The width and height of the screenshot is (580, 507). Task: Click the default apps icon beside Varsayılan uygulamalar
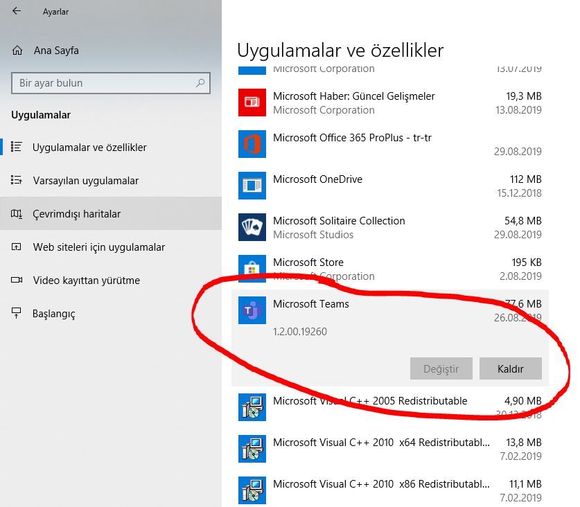tap(16, 180)
